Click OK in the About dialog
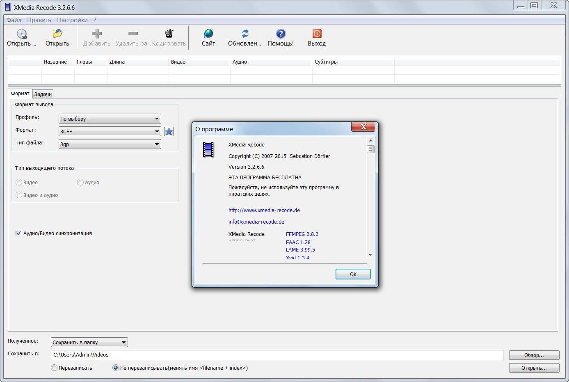The height and width of the screenshot is (382, 569). tap(353, 274)
